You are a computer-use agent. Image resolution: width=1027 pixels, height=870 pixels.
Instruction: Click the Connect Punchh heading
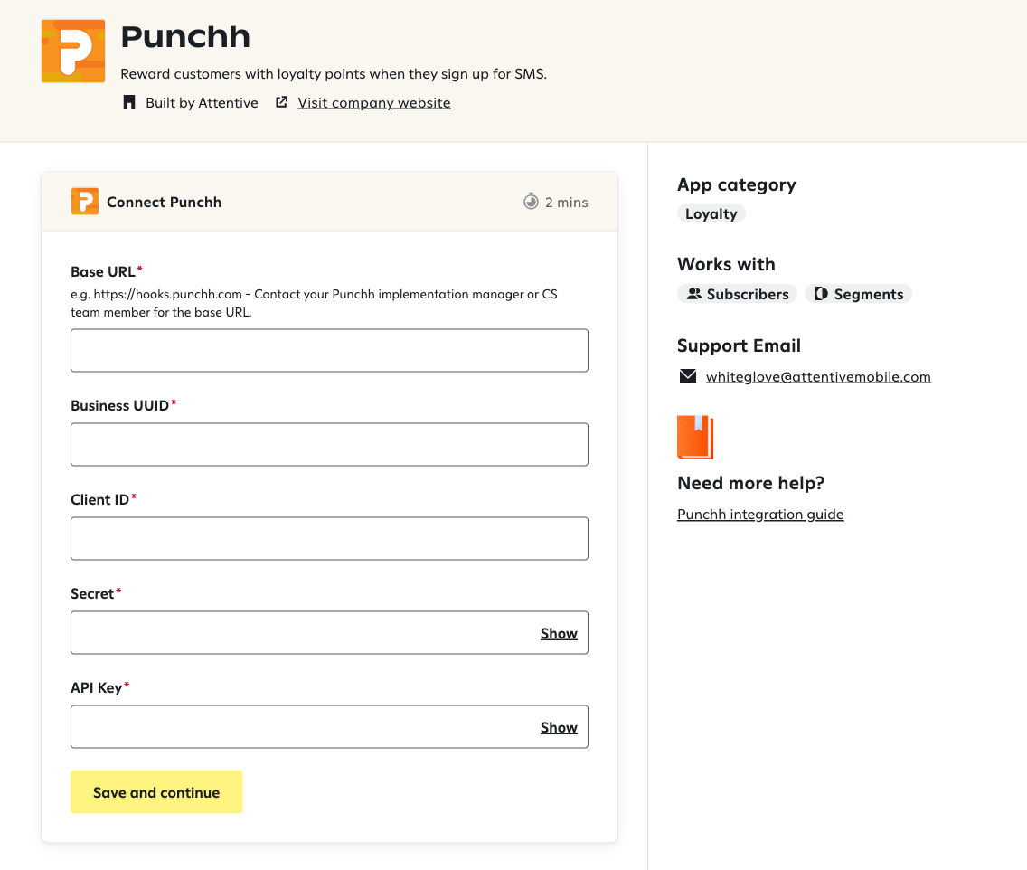point(164,202)
